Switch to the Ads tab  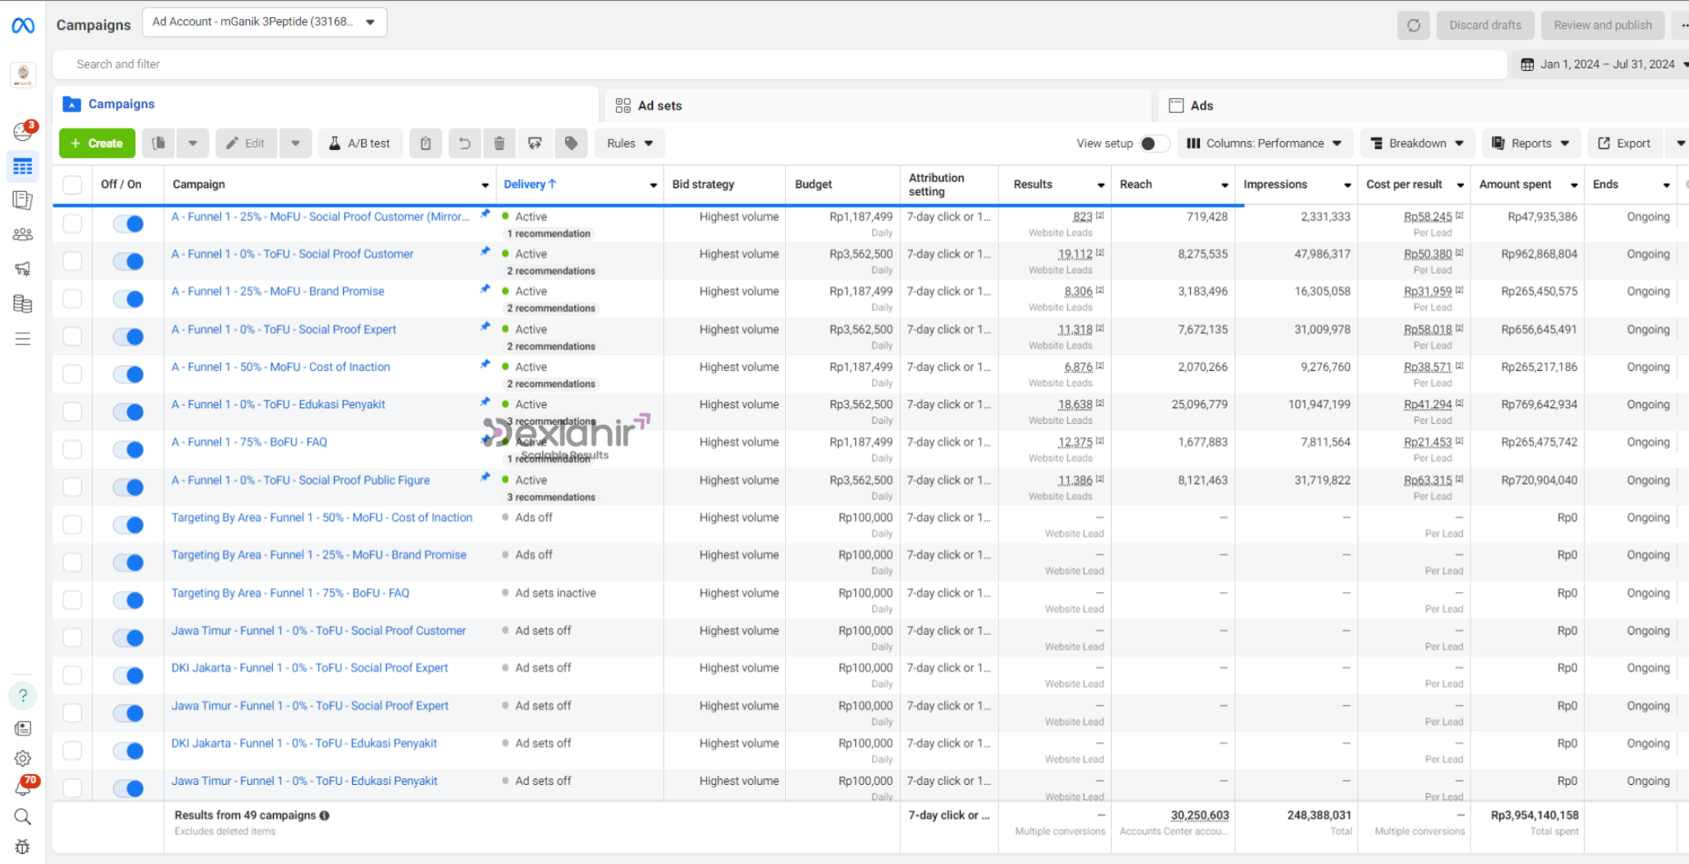[1201, 106]
